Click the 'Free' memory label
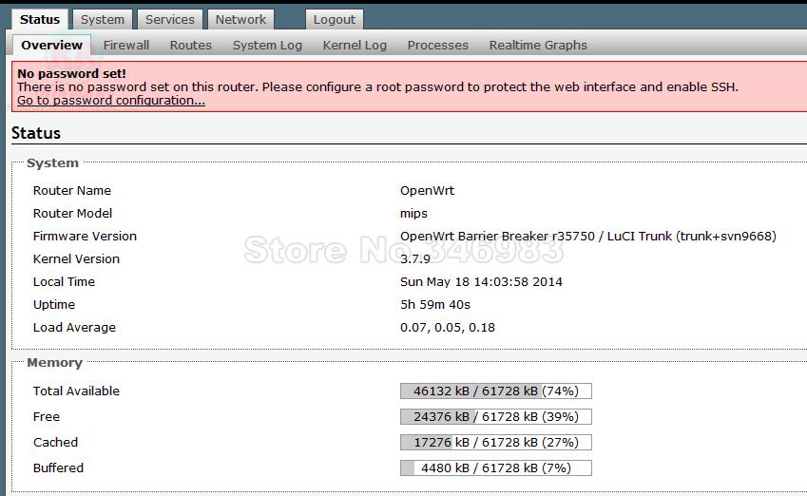Viewport: 807px width, 496px height. coord(47,417)
